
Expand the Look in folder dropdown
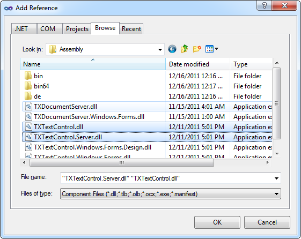160,49
